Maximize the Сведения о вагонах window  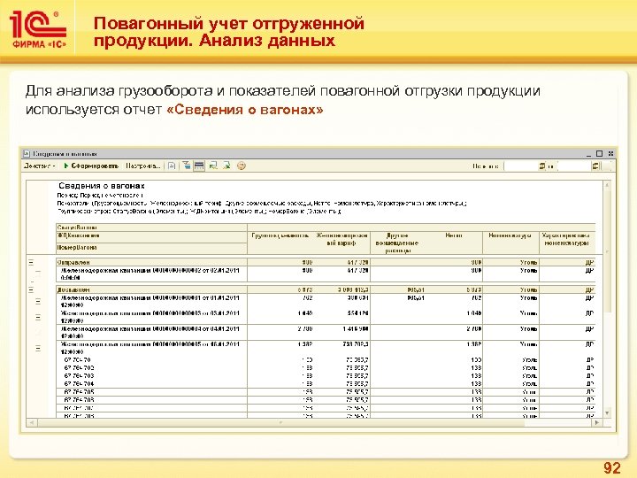point(599,154)
